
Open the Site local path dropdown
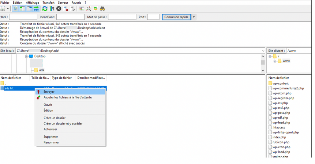coord(263,51)
